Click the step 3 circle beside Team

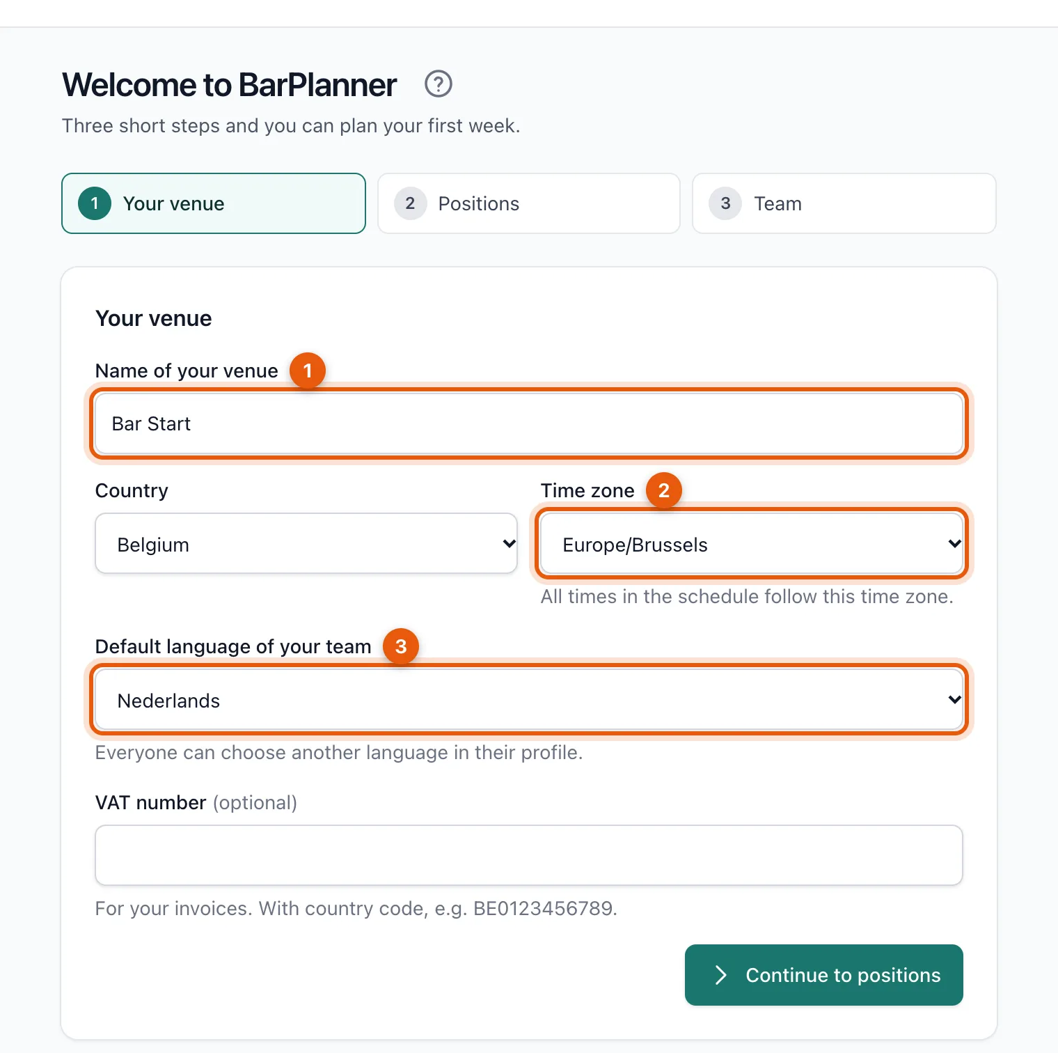point(725,203)
